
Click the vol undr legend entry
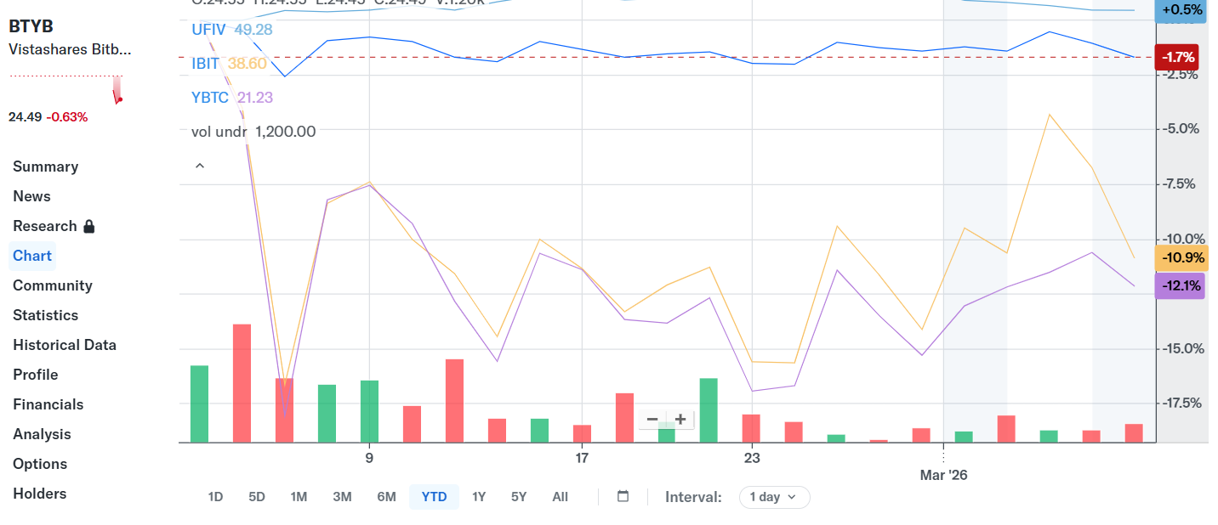pos(253,132)
